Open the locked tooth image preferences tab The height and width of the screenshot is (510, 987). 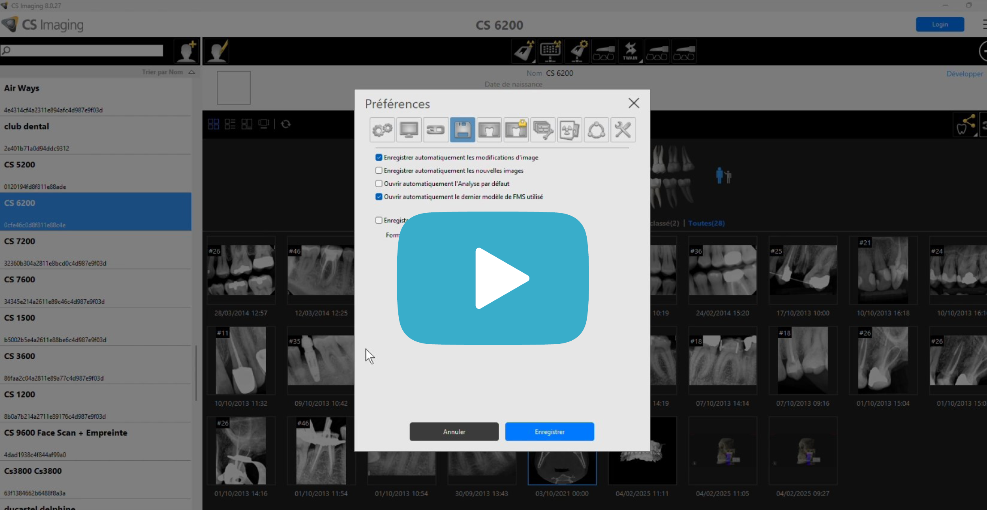coord(516,129)
